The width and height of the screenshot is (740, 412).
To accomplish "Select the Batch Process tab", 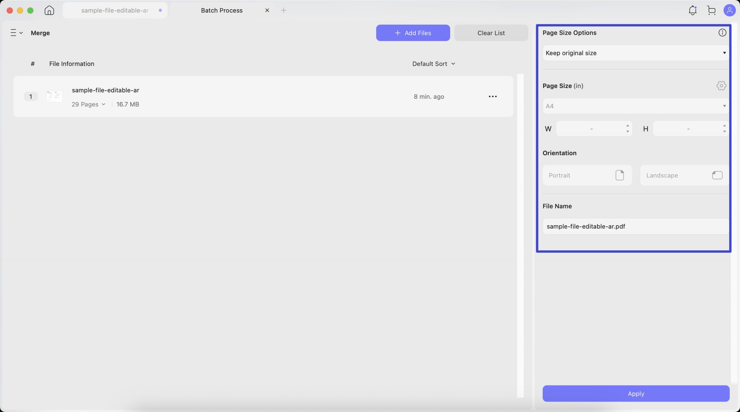I will click(222, 10).
